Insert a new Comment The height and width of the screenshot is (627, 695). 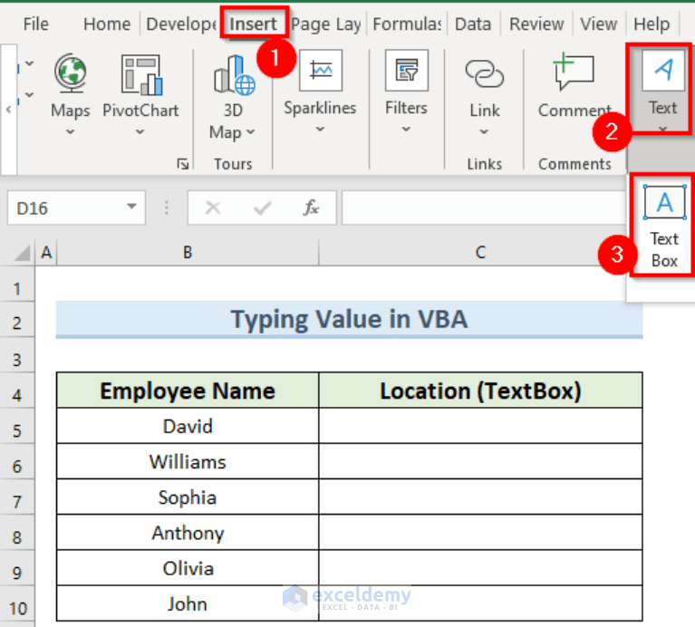574,72
